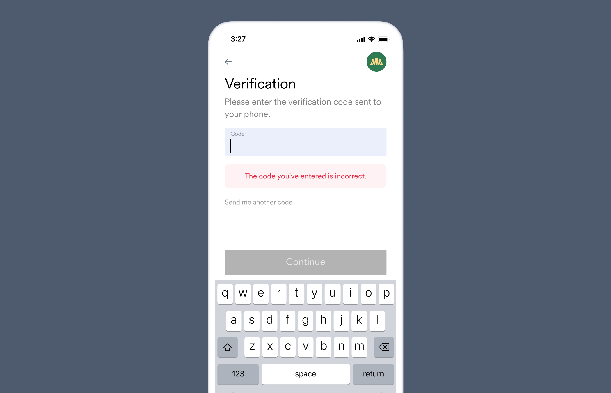Viewport: 611px width, 393px height.
Task: Open Verification screen back navigation
Action: pyautogui.click(x=228, y=62)
